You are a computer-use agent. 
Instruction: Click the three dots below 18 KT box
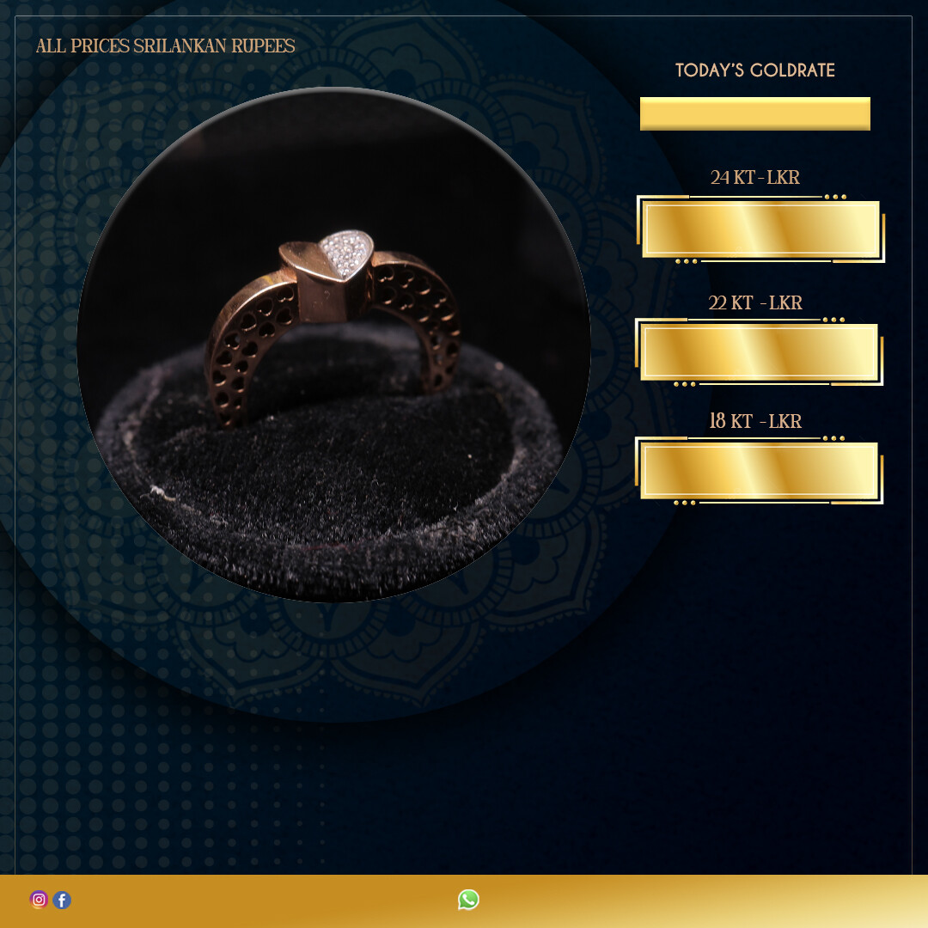[685, 503]
